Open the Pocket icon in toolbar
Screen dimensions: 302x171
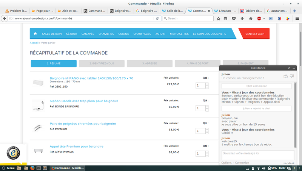click(234, 19)
